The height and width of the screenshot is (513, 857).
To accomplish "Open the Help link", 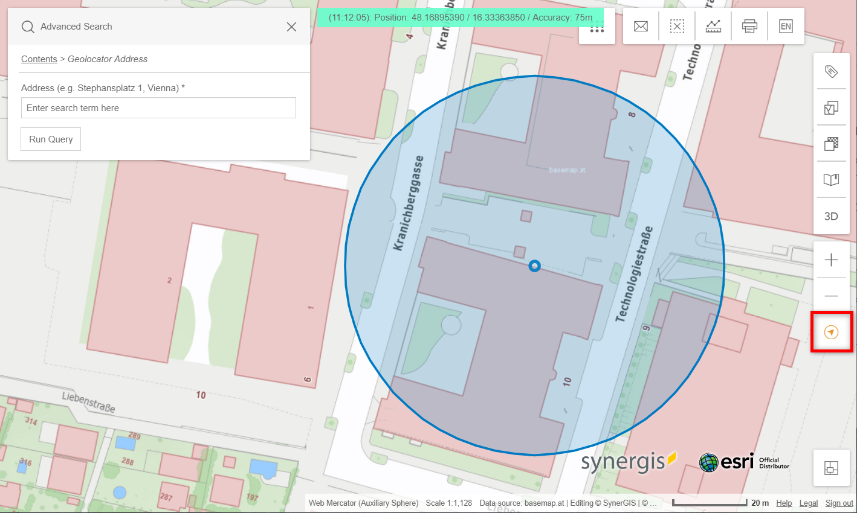I will click(784, 503).
